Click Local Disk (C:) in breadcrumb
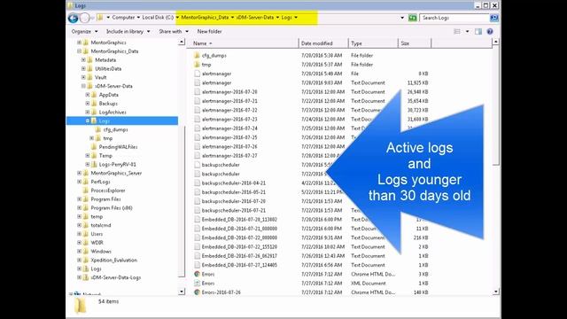 coord(158,18)
